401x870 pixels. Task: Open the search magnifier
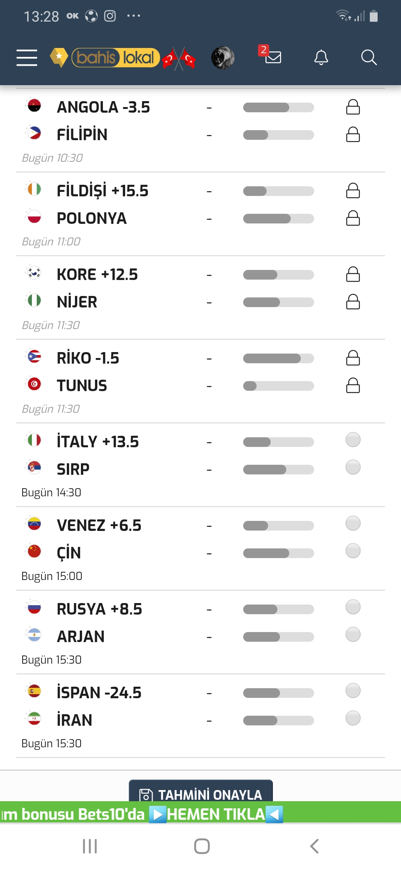369,58
